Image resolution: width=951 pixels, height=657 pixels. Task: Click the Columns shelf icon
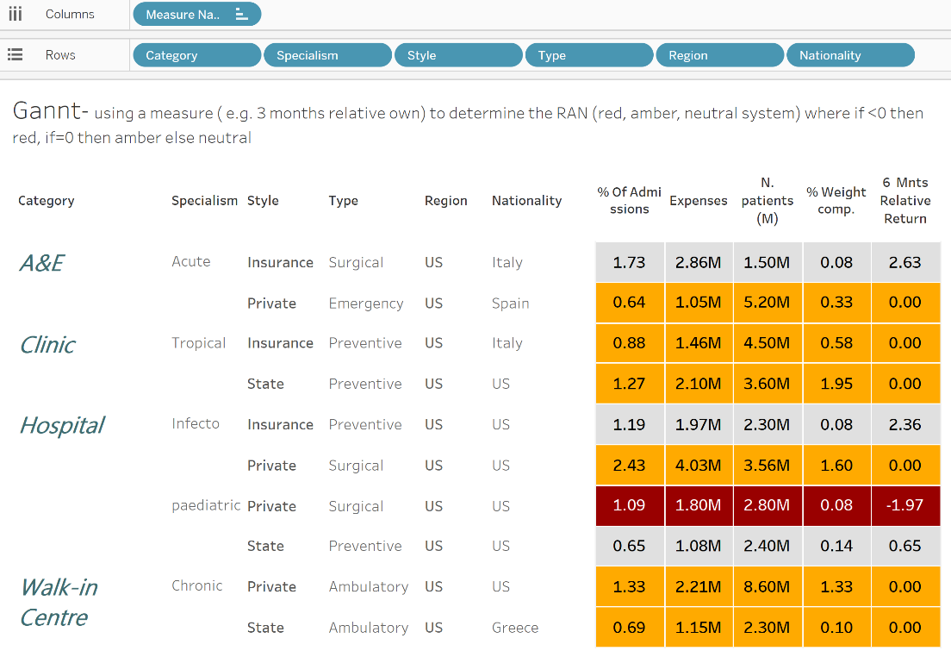point(15,14)
